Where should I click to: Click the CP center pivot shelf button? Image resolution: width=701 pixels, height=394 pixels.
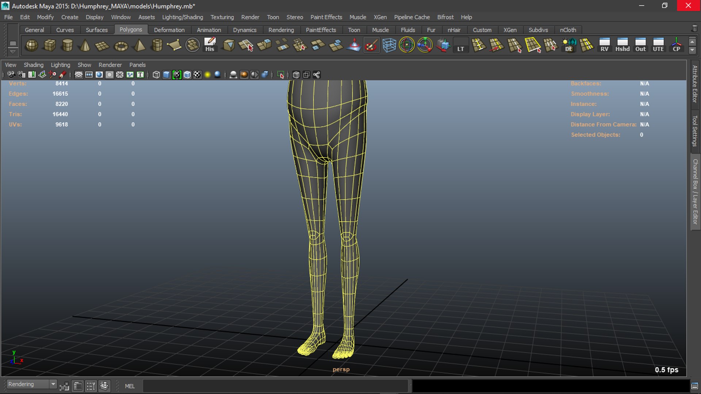pyautogui.click(x=677, y=45)
